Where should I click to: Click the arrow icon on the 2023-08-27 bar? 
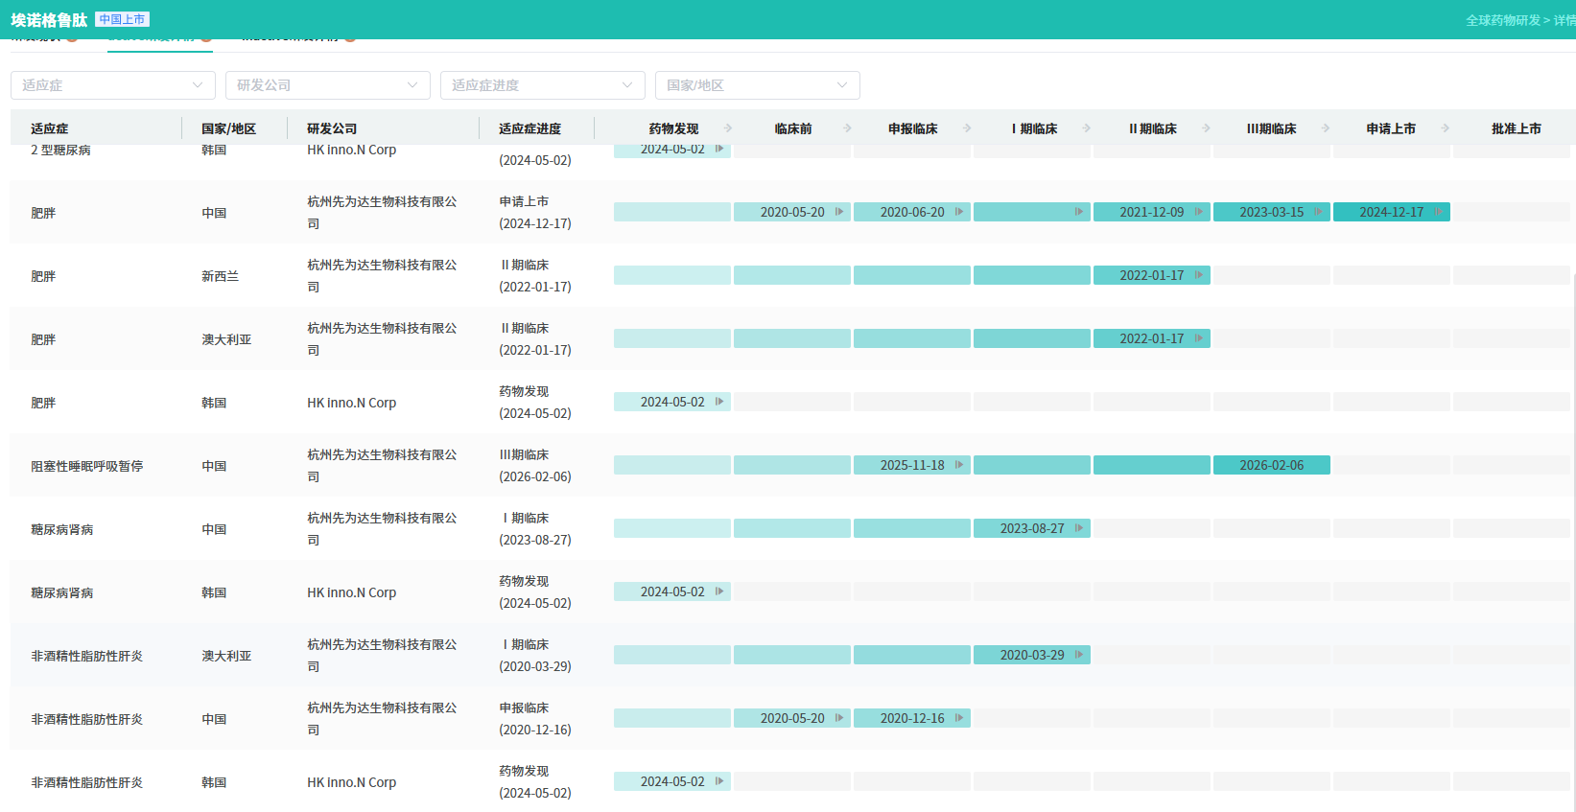click(1078, 528)
